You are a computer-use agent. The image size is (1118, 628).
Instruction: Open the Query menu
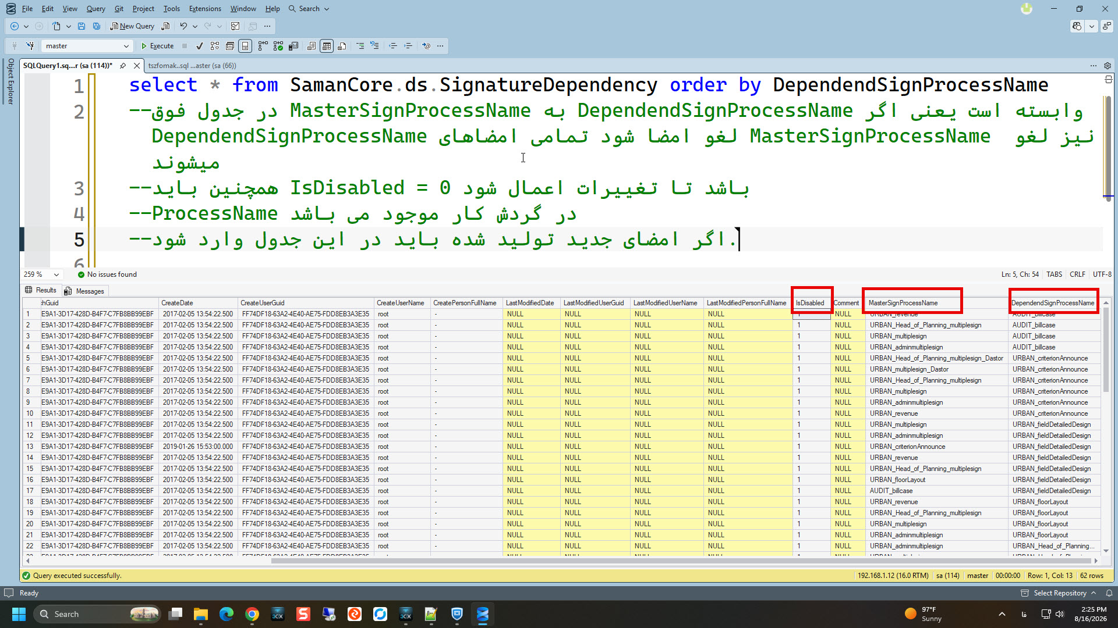(95, 9)
